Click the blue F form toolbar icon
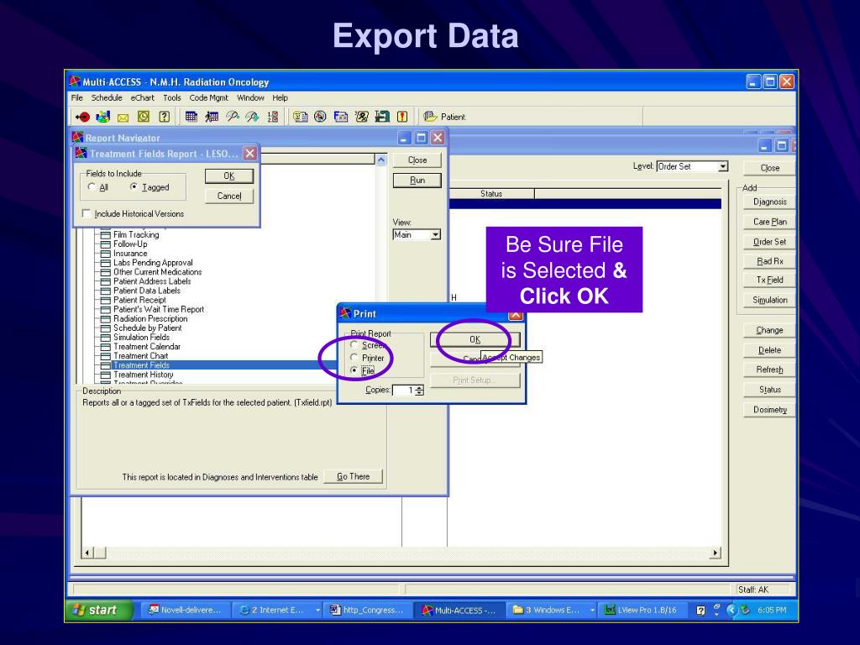860x645 pixels. (x=341, y=116)
